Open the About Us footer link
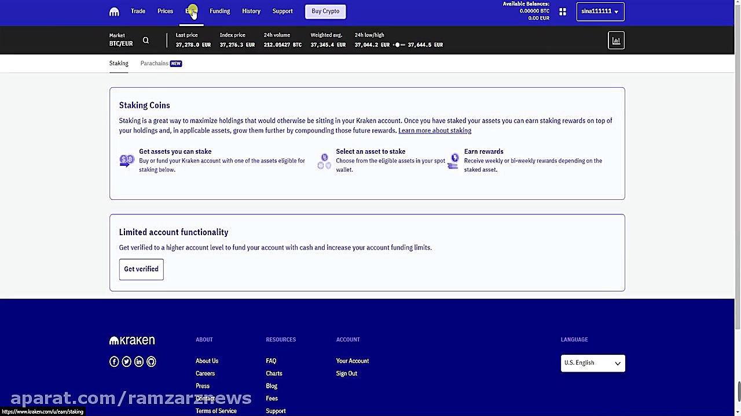The width and height of the screenshot is (741, 416). coord(207,361)
